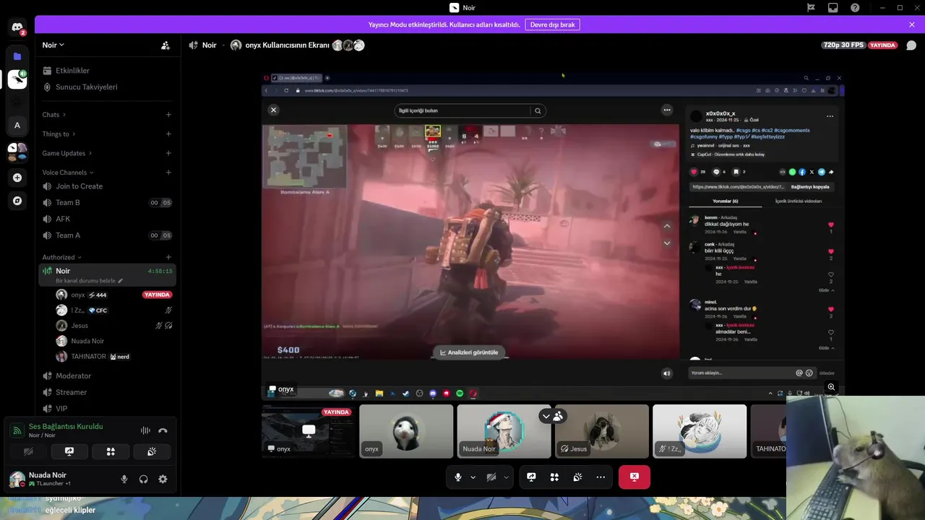The width and height of the screenshot is (925, 520).
Task: Select TAHINATOR user in voice list
Action: 114,357
